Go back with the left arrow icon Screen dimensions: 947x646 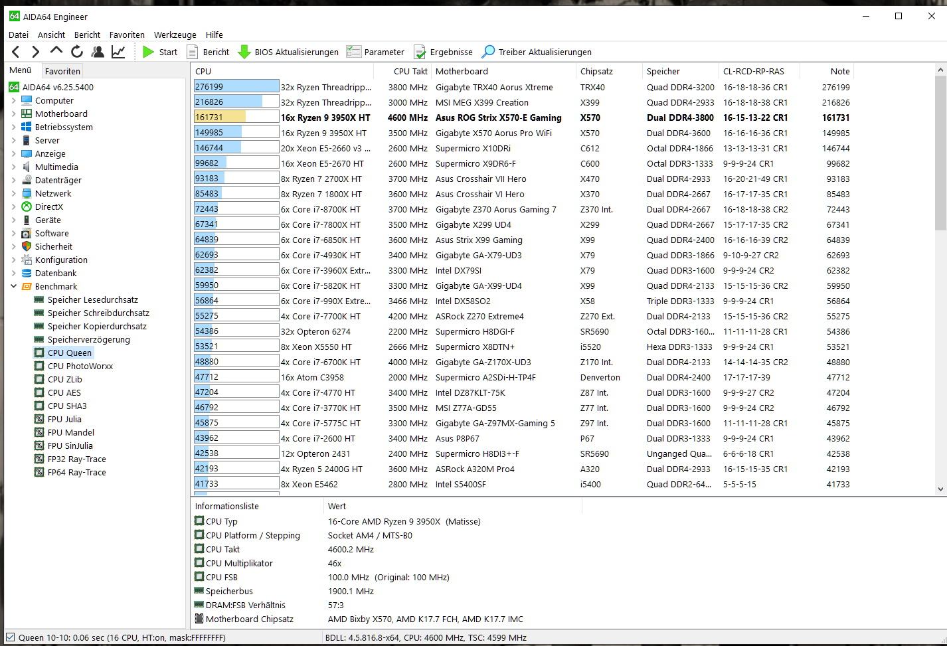(16, 52)
